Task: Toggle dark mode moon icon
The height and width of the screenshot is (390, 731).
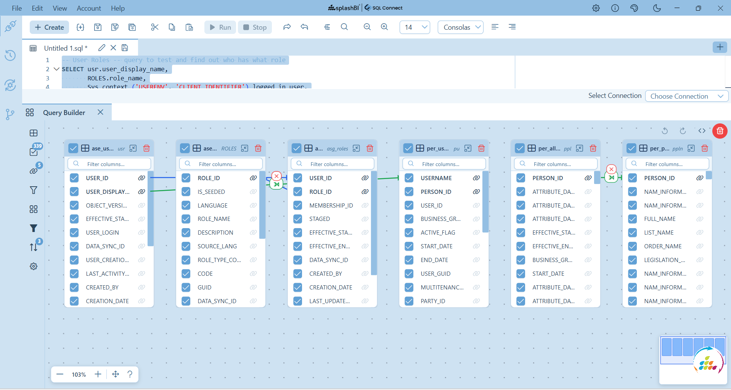Action: coord(657,8)
